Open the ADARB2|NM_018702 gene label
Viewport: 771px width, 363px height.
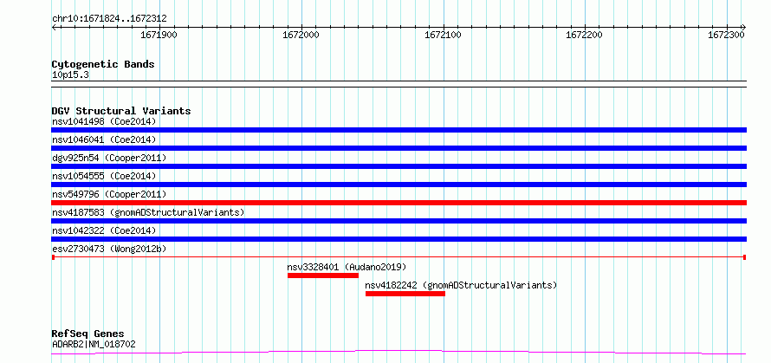[x=94, y=344]
